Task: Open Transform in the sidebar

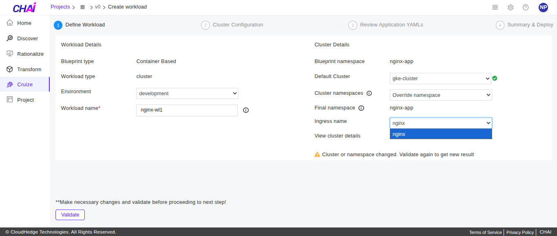Action: (x=29, y=70)
